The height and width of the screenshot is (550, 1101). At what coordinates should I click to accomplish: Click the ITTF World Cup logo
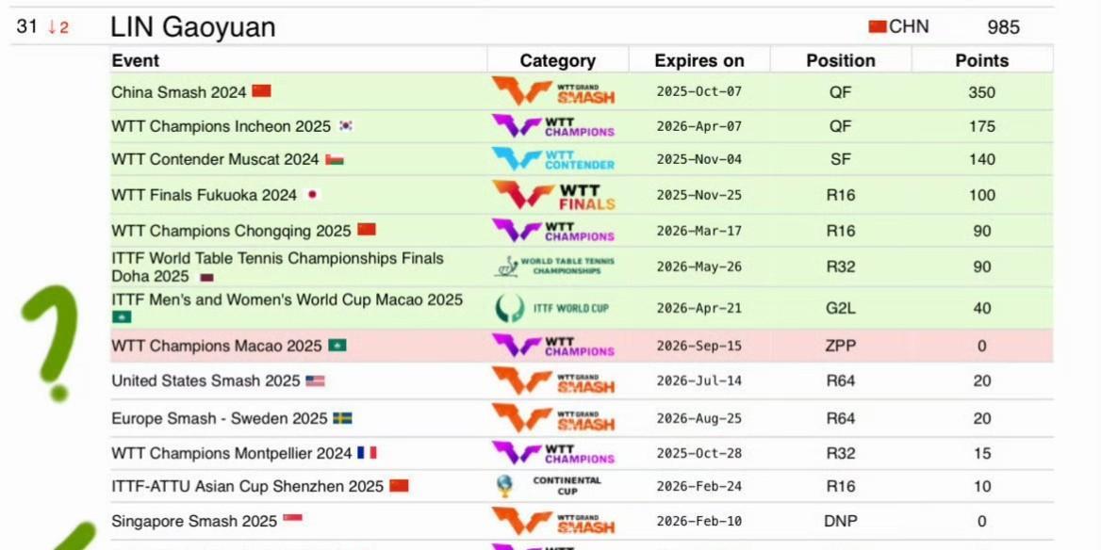coord(551,308)
